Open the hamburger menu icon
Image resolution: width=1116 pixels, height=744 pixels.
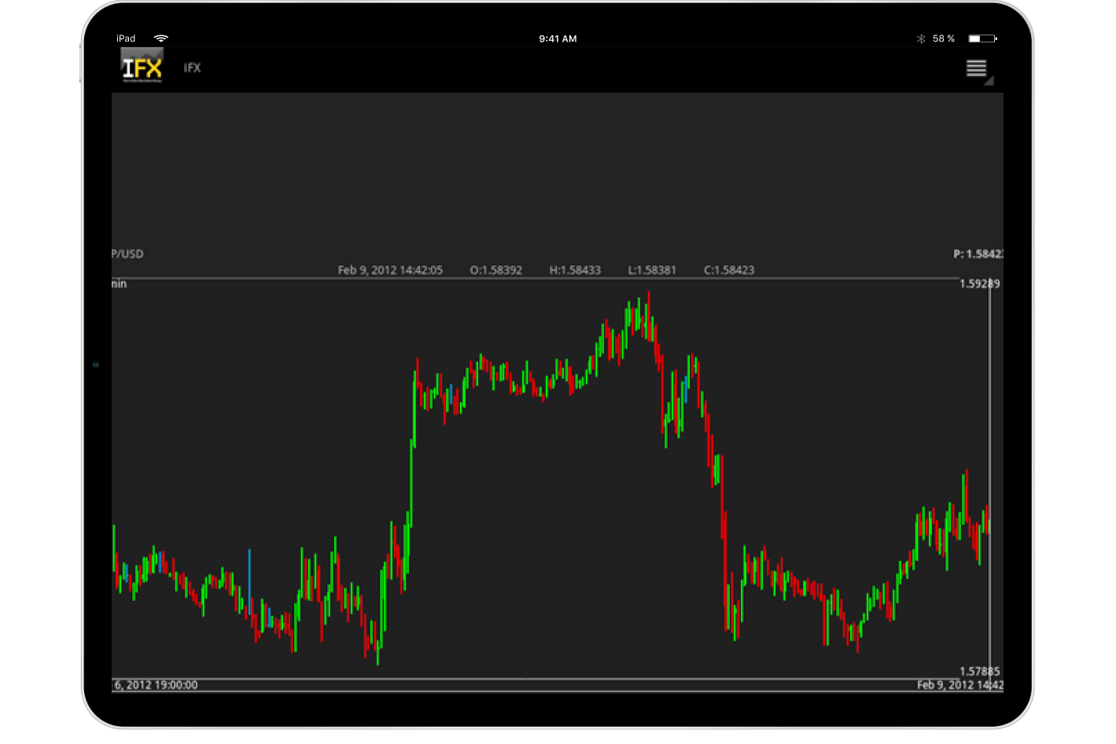(x=977, y=68)
